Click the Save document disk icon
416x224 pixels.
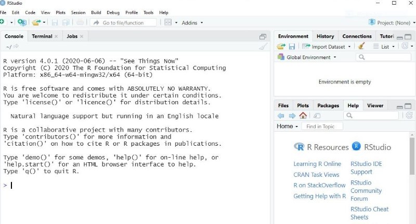(x=55, y=22)
